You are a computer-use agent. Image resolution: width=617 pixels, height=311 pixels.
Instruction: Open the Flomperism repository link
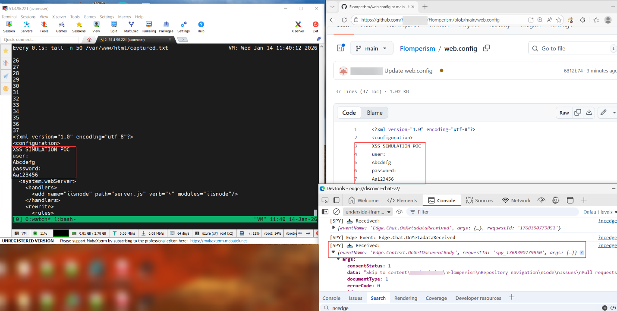pyautogui.click(x=417, y=49)
